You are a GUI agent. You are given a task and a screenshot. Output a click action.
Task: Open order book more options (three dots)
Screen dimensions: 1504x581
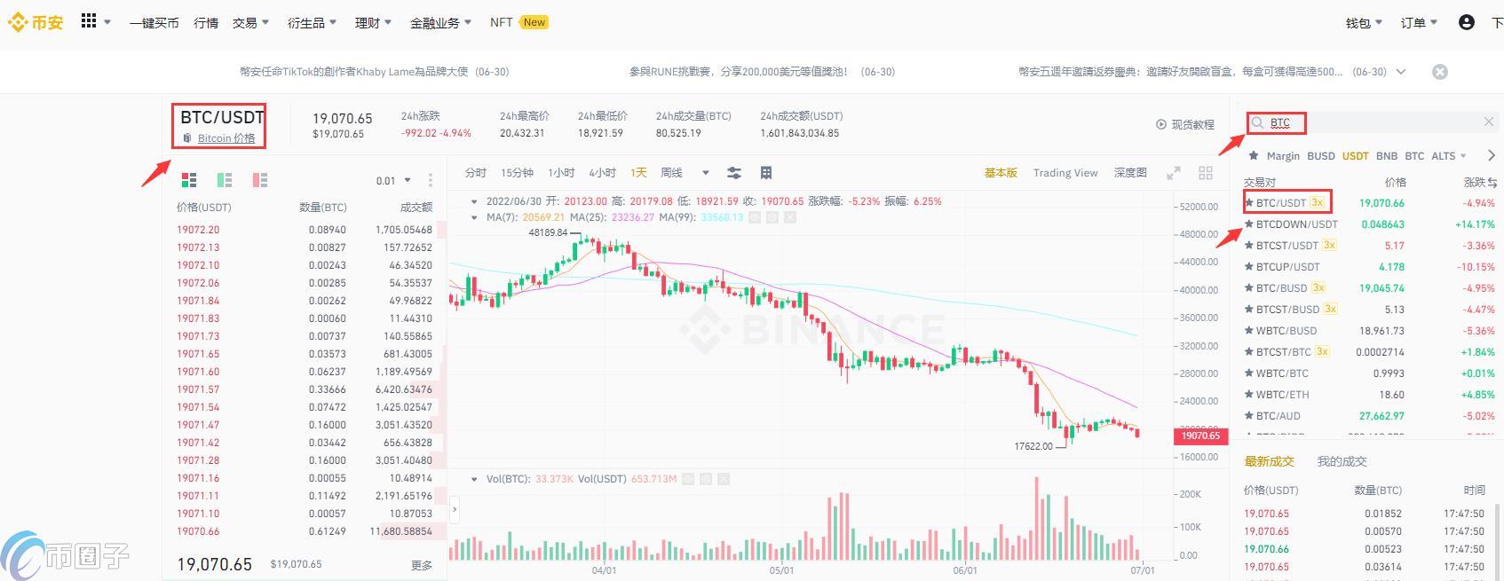pyautogui.click(x=431, y=180)
